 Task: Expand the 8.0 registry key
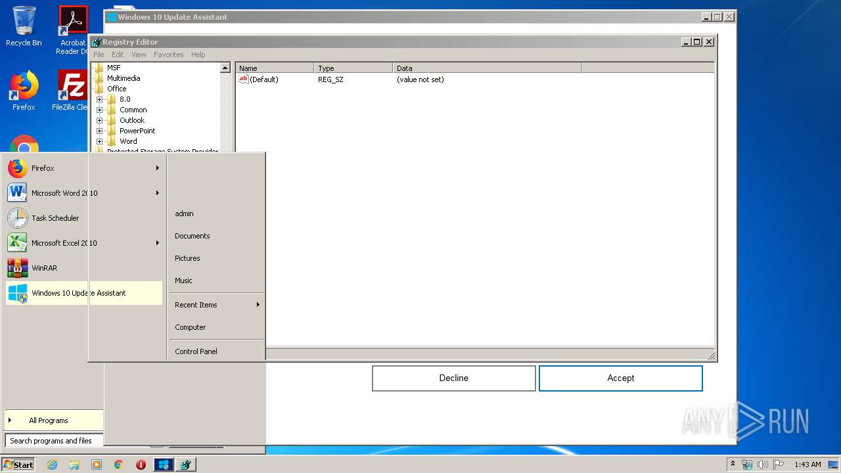tap(99, 99)
